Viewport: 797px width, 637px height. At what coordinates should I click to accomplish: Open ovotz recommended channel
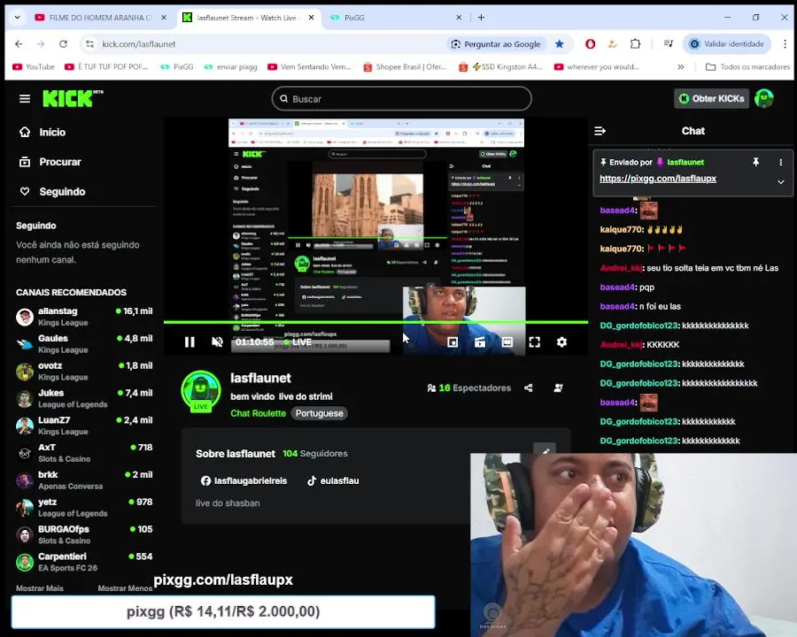(84, 372)
